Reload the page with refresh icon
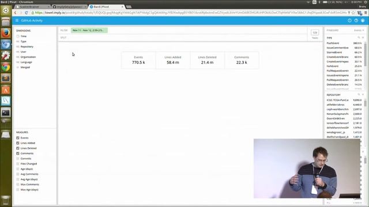Screen dimensions: 369x207 coord(27,13)
